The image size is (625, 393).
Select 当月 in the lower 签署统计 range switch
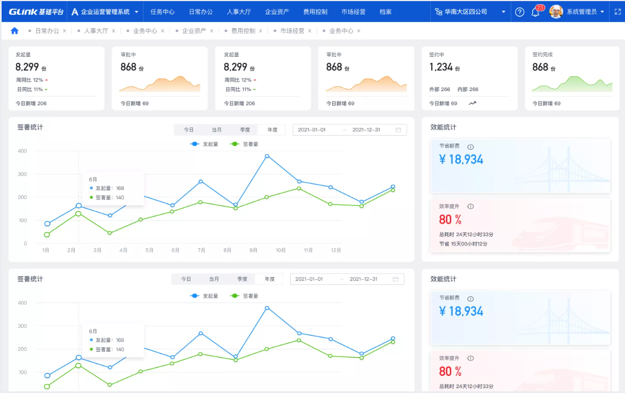click(214, 279)
